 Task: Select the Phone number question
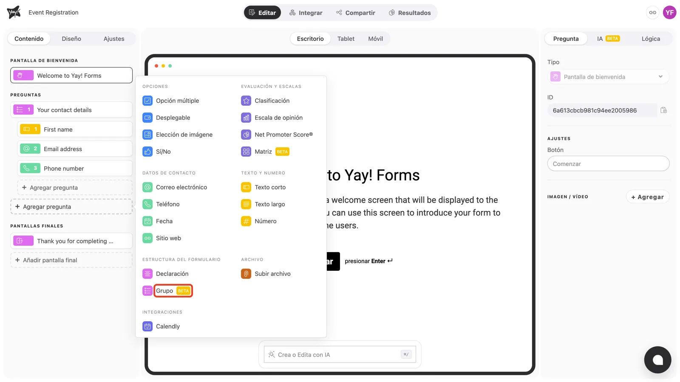(x=75, y=169)
